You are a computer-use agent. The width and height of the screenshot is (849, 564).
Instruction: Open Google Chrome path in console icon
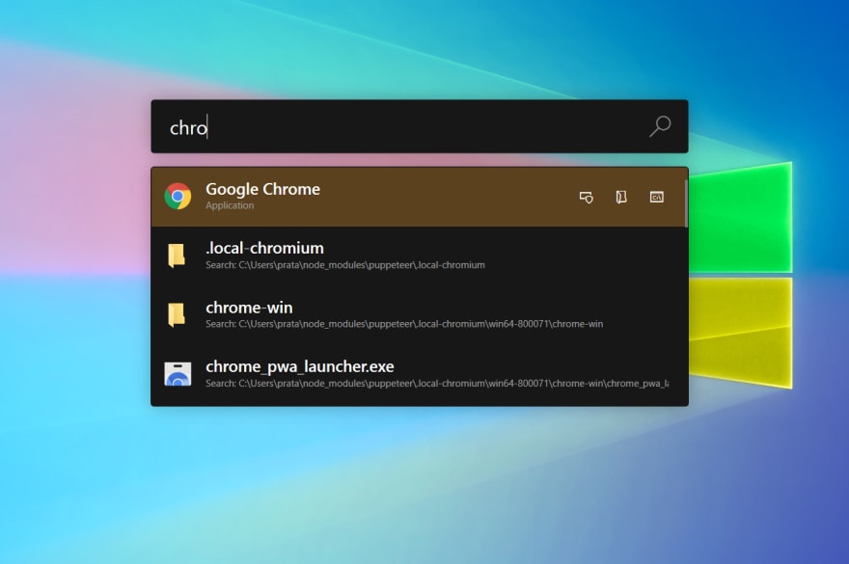[656, 197]
